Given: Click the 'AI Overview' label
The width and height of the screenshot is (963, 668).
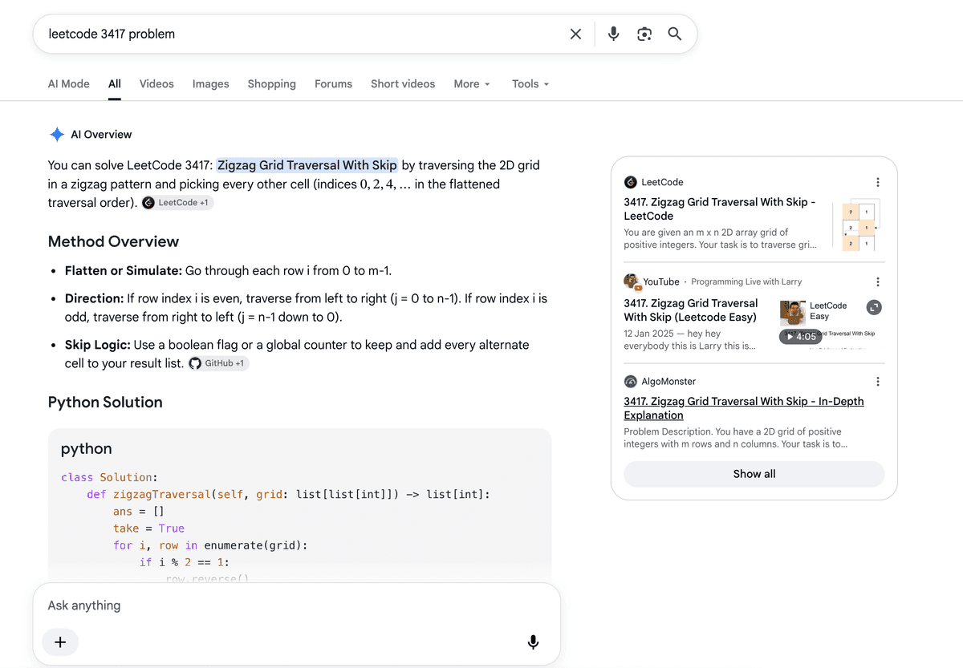Looking at the screenshot, I should 101,134.
